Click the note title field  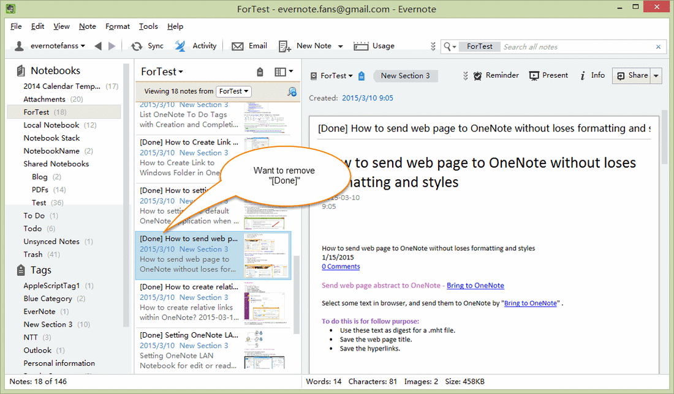tap(484, 128)
